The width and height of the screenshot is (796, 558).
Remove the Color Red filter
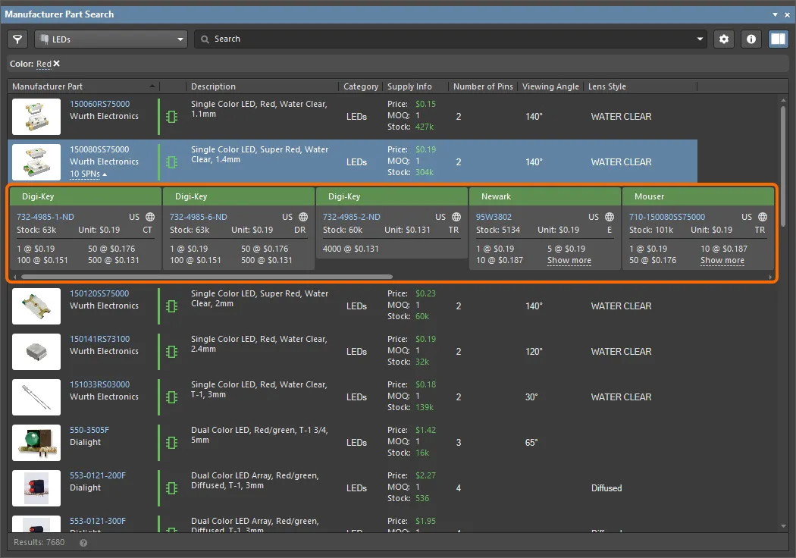click(56, 64)
